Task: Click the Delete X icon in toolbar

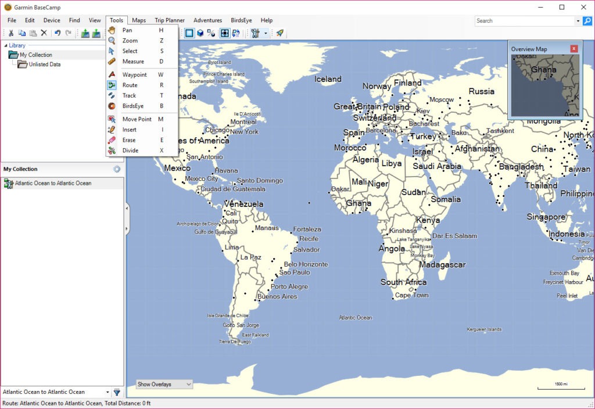Action: (44, 33)
